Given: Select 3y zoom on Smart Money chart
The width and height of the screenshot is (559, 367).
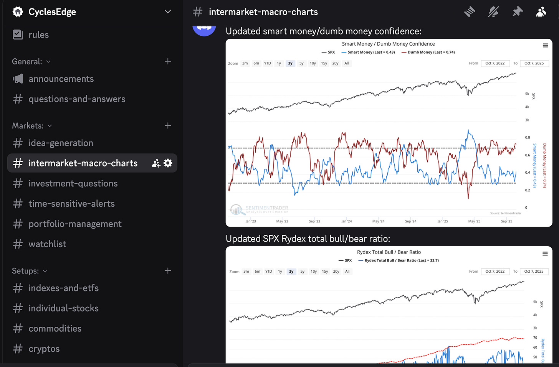Looking at the screenshot, I should [x=290, y=63].
